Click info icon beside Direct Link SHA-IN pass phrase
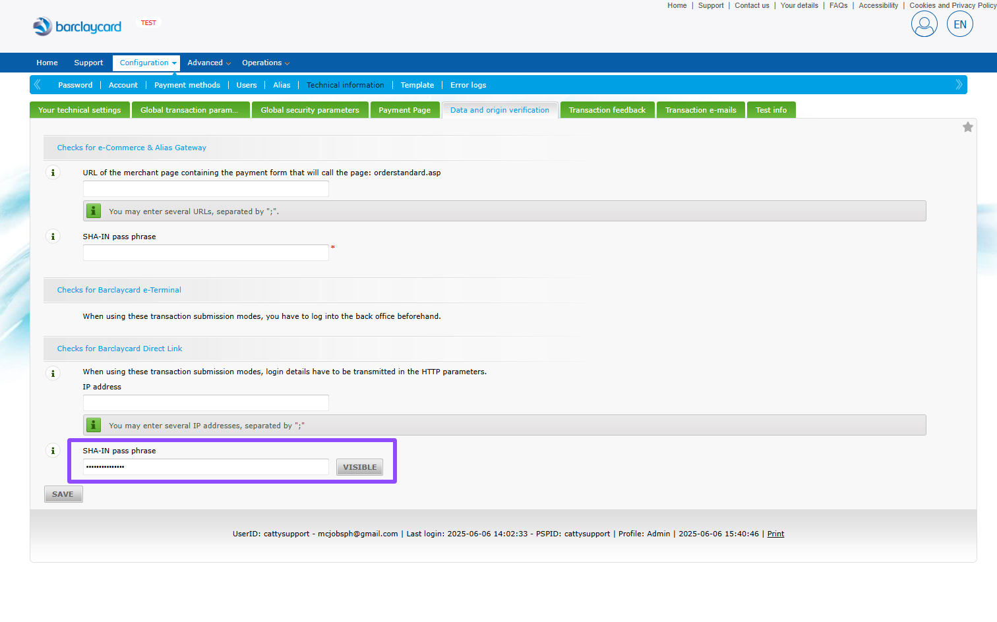This screenshot has width=997, height=622. pyautogui.click(x=53, y=451)
